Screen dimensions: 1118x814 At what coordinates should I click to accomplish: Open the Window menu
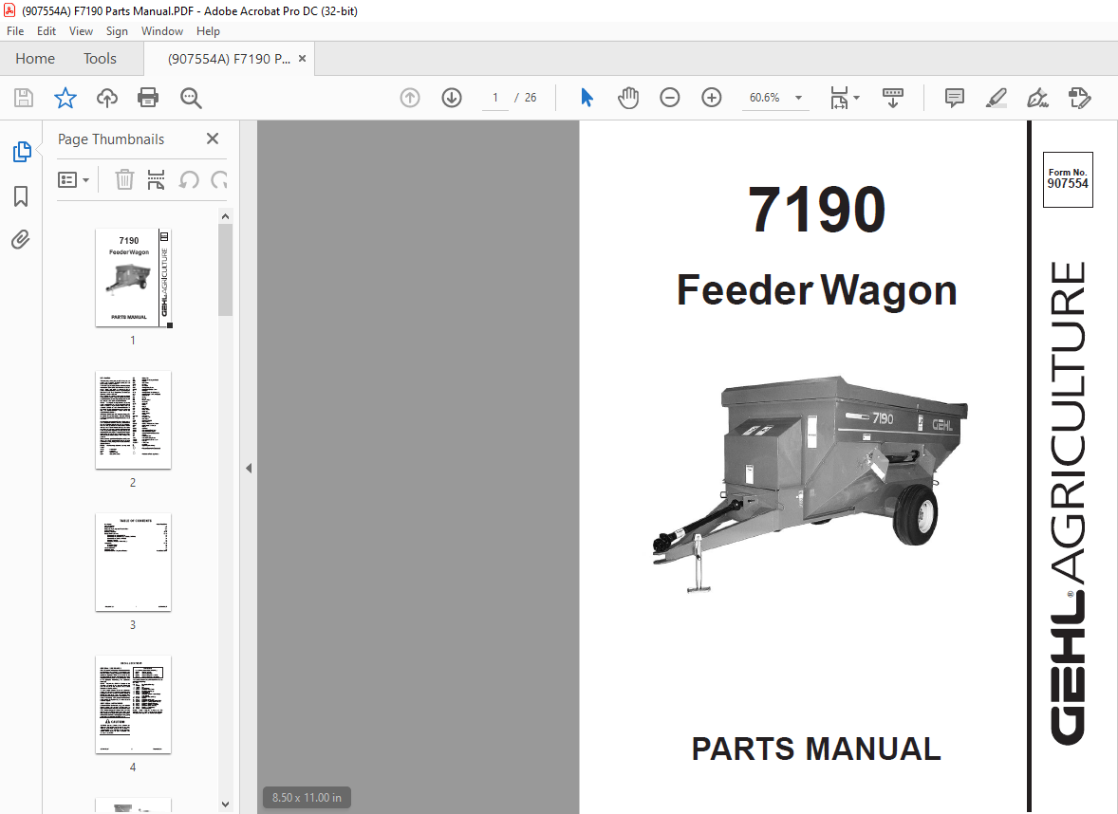click(162, 31)
